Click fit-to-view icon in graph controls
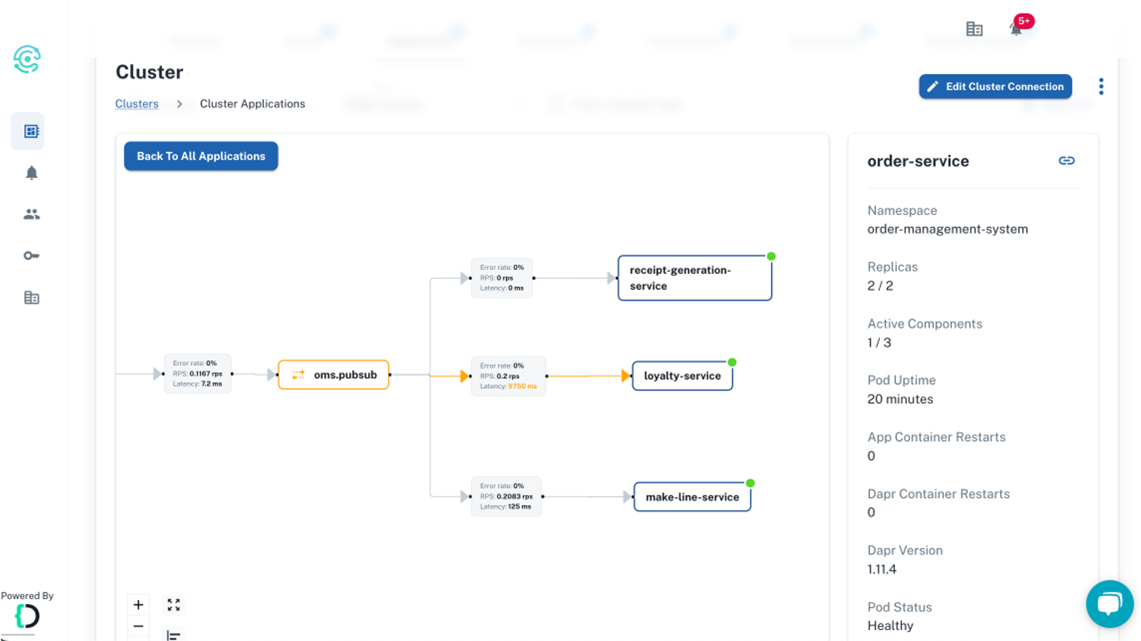1141x641 pixels. click(x=174, y=605)
